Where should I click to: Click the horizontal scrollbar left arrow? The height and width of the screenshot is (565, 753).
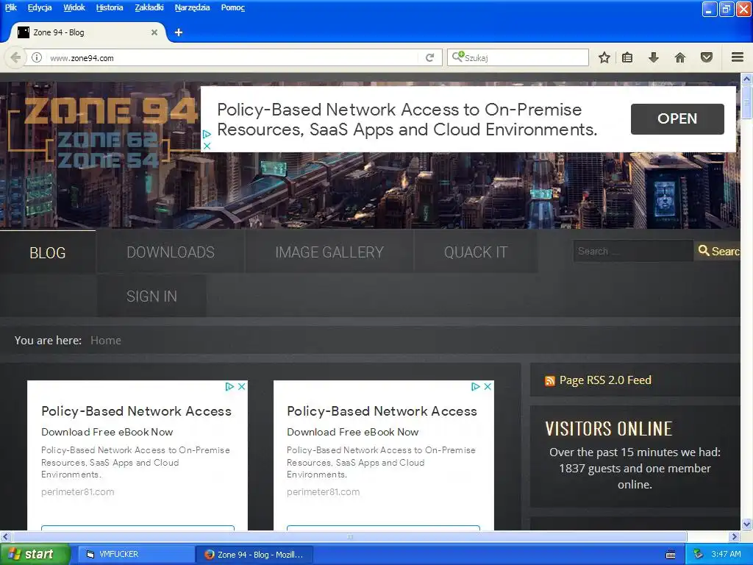(x=5, y=536)
